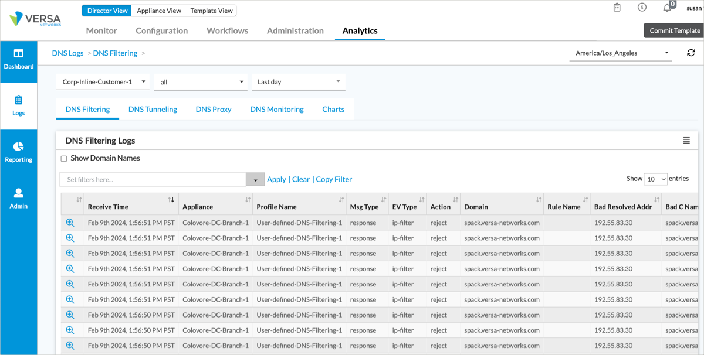704x355 pixels.
Task: Switch to Template View
Action: (x=212, y=11)
